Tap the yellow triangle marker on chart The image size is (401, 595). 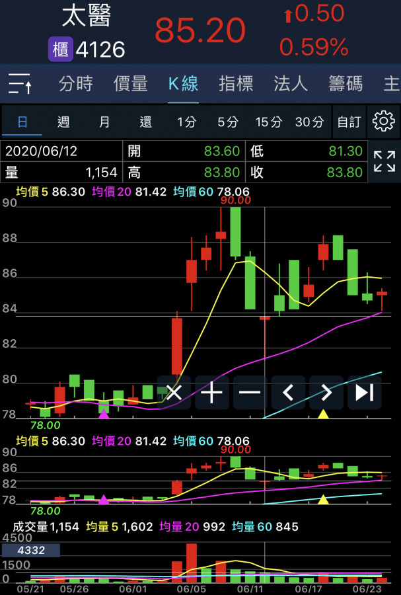click(323, 414)
